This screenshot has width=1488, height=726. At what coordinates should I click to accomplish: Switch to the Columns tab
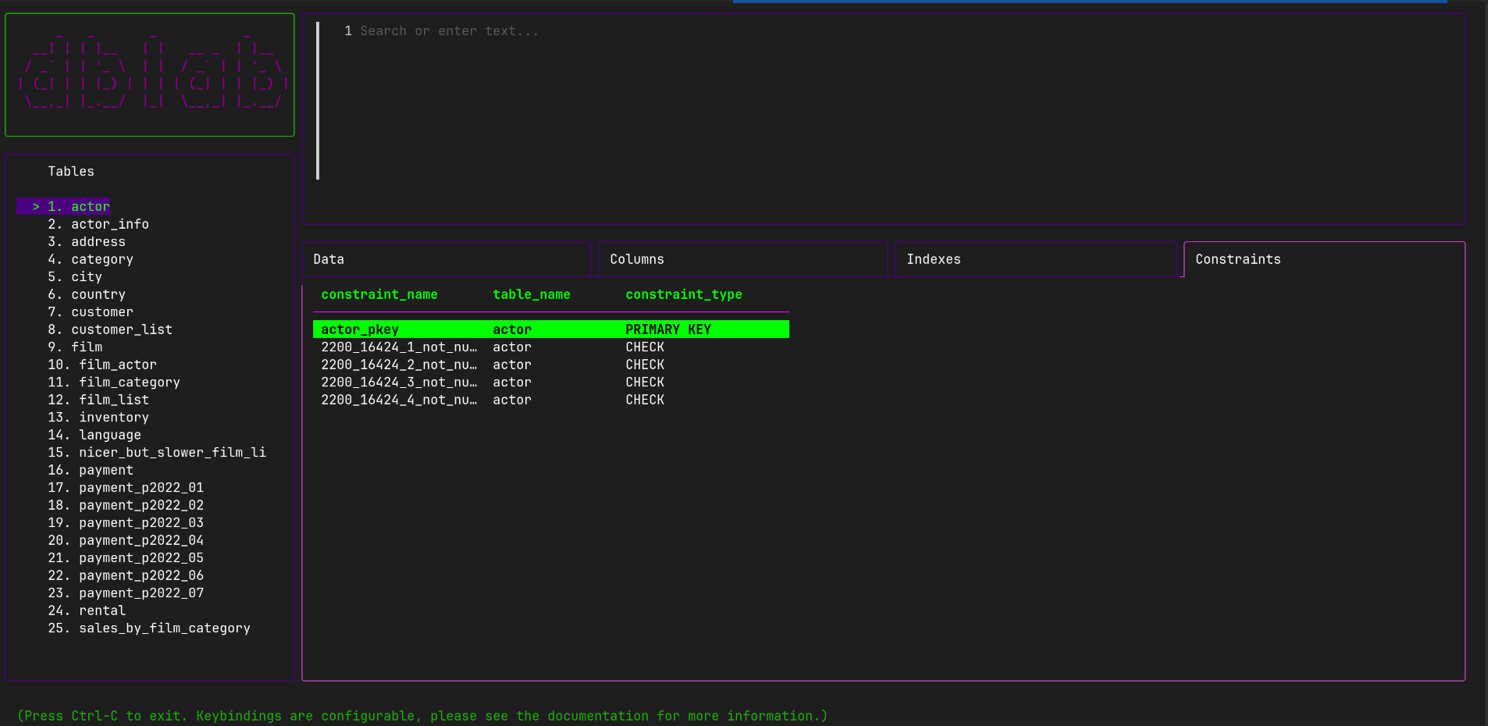[742, 259]
